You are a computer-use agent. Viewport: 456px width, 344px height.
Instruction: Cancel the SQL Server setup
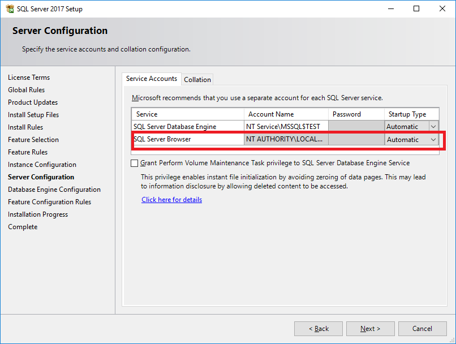tap(422, 329)
